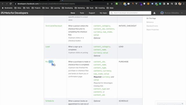Click the V-shaped extension icon
The height and width of the screenshot is (105, 186).
(136, 4)
